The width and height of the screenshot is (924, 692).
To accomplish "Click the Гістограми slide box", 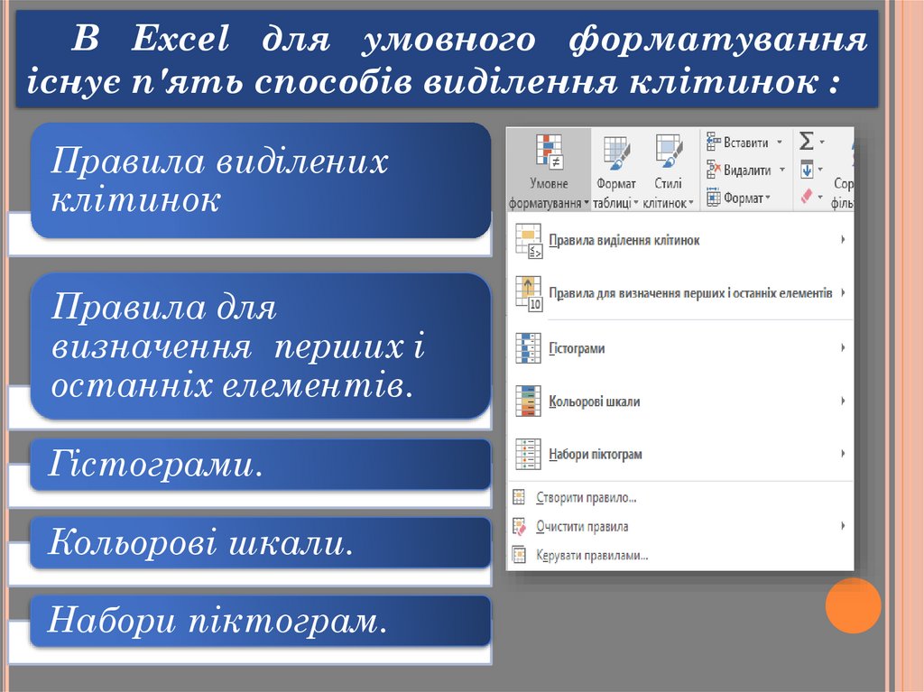I will tap(261, 465).
